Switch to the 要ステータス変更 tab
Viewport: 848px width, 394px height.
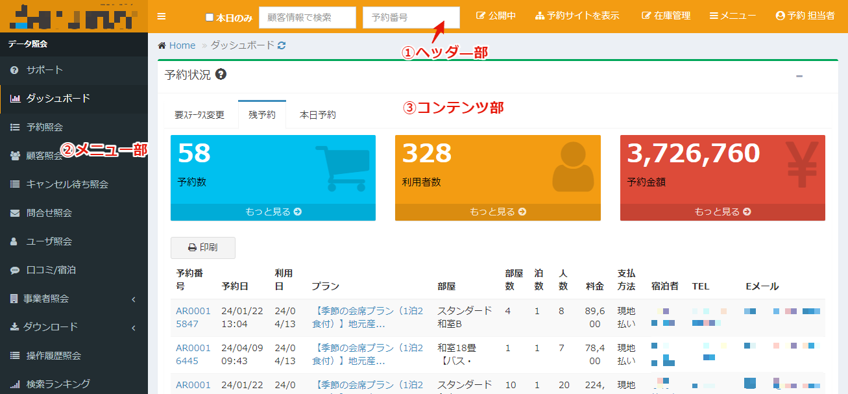[199, 115]
